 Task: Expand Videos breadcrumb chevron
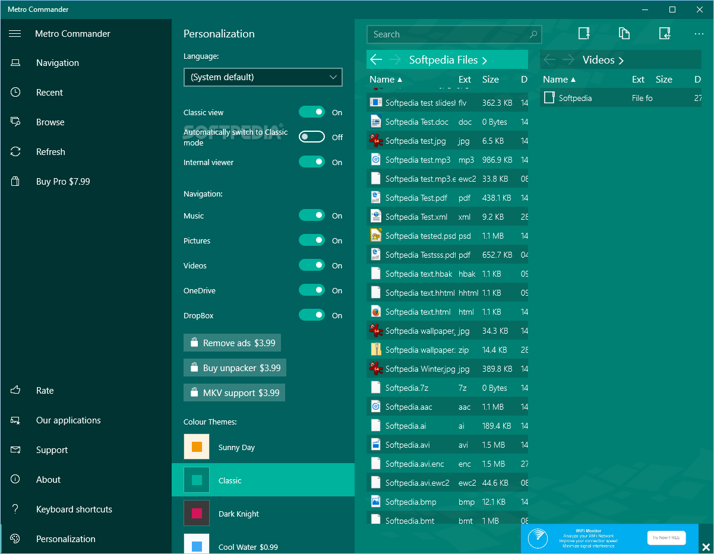pos(621,61)
